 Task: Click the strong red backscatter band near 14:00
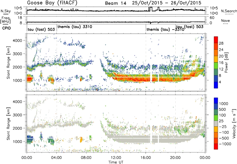(131, 78)
